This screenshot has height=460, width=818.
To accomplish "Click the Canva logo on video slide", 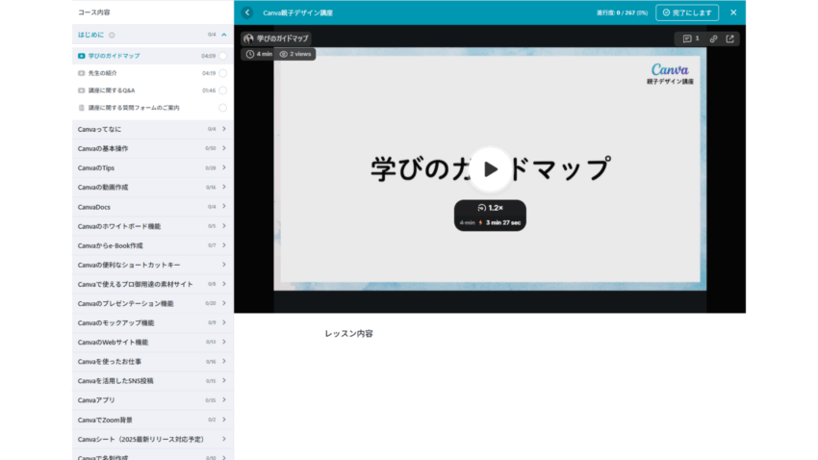I will tap(670, 69).
